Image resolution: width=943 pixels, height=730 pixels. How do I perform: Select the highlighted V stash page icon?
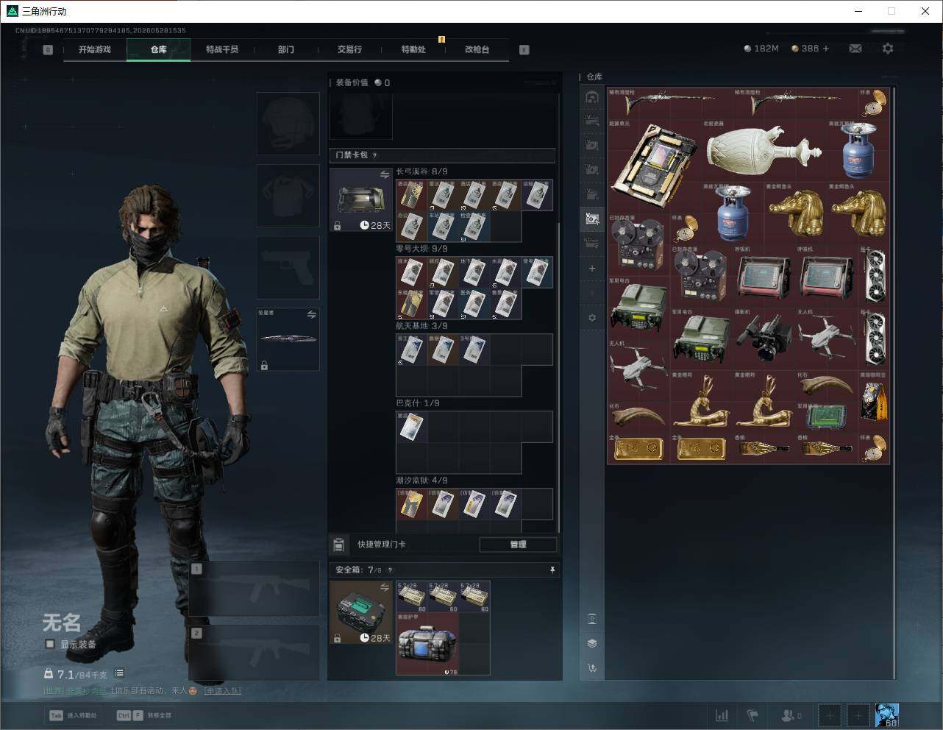(x=592, y=218)
